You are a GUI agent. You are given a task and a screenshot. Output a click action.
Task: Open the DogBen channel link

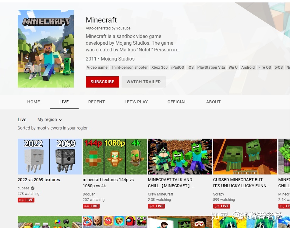[89, 194]
